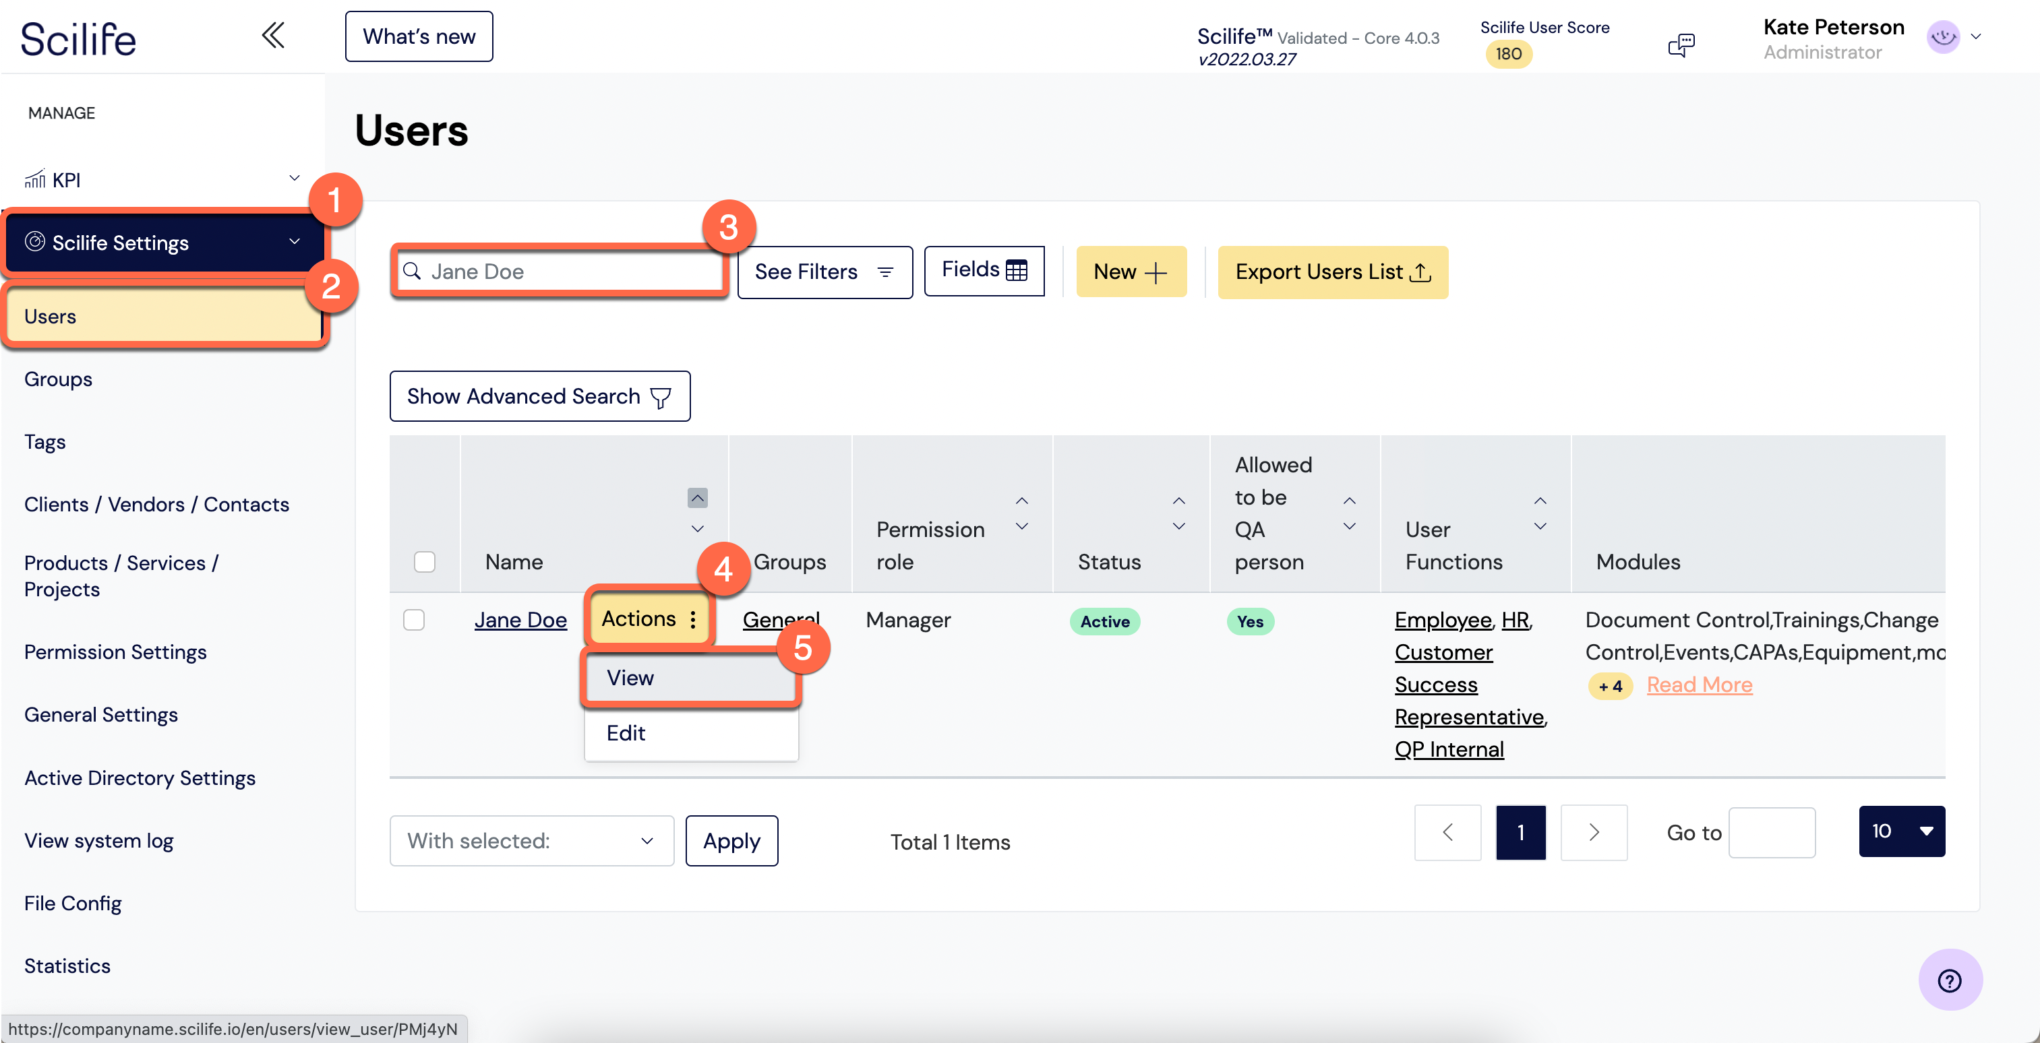Focus the Go to page field

point(1771,831)
